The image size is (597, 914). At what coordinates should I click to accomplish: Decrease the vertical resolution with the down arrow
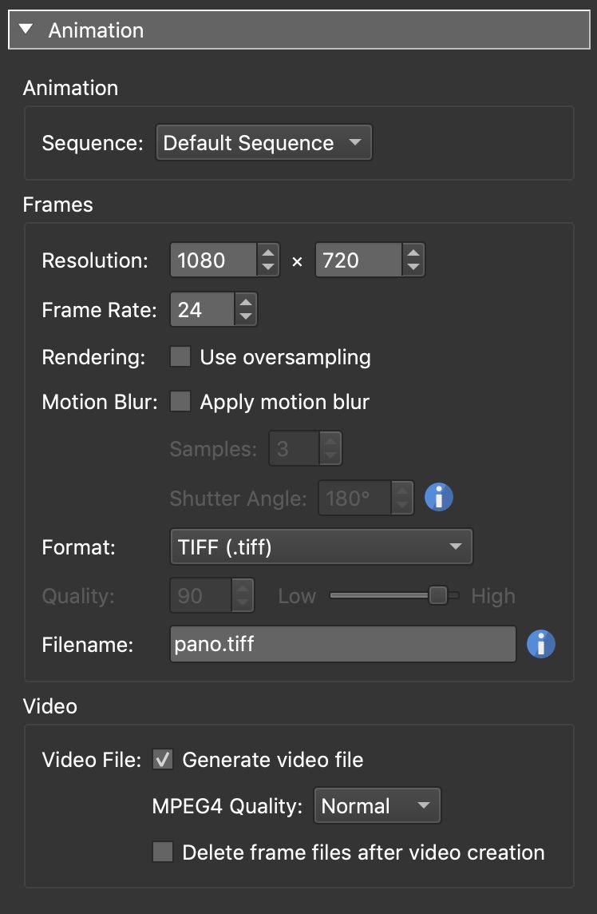click(x=413, y=265)
